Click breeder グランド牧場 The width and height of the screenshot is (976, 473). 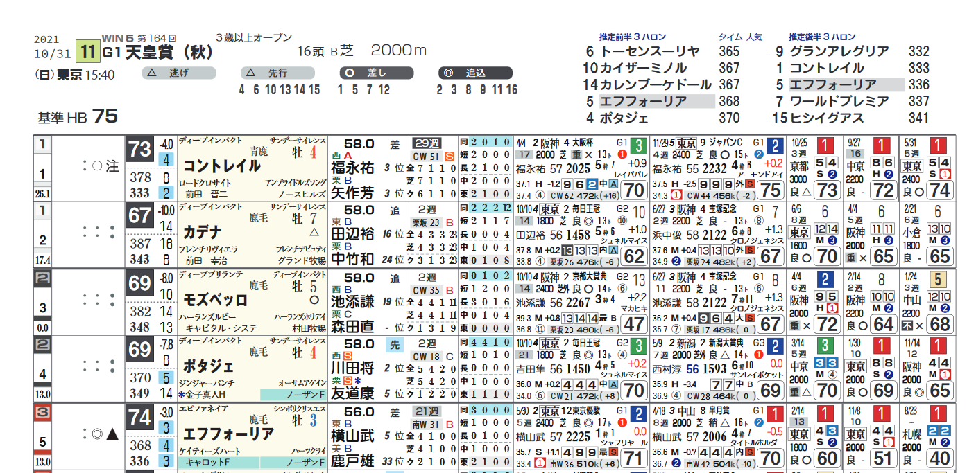click(302, 261)
